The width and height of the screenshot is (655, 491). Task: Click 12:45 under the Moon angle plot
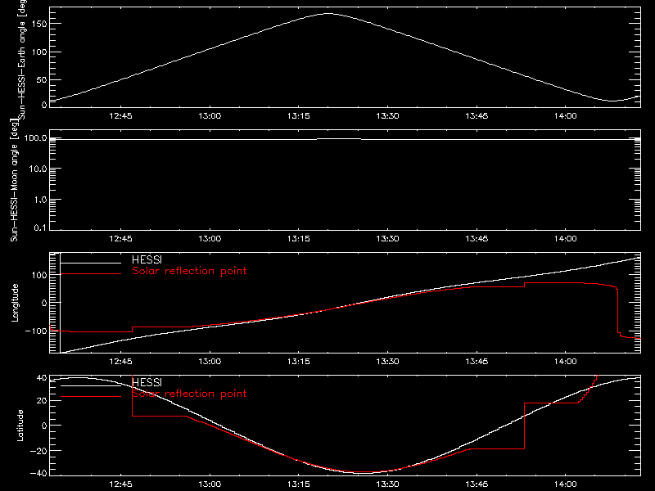[x=120, y=238]
